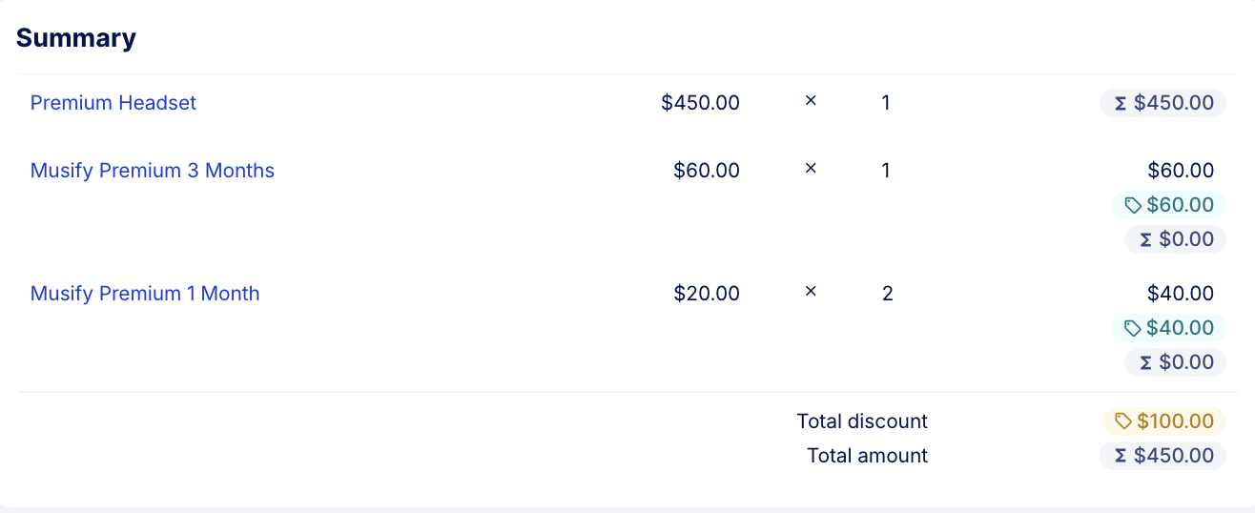Open the Premium Headset product link

click(x=113, y=103)
